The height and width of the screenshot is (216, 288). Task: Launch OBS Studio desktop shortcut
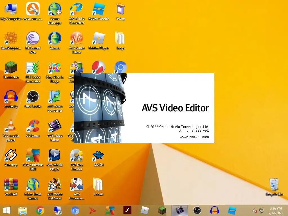tap(33, 99)
